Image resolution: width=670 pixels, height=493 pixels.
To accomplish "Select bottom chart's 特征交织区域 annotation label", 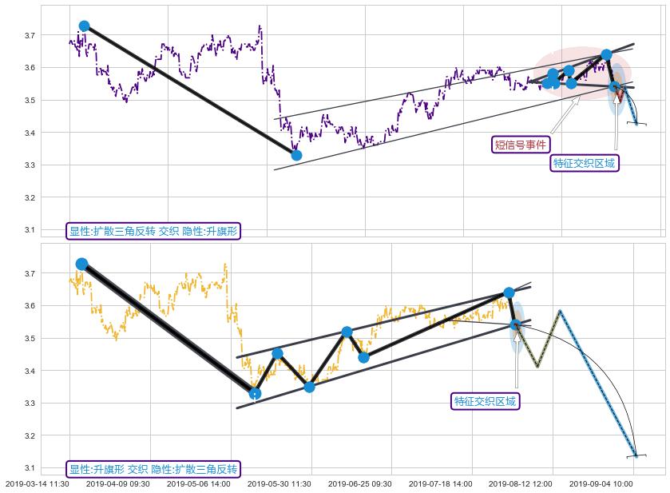I will 486,401.
